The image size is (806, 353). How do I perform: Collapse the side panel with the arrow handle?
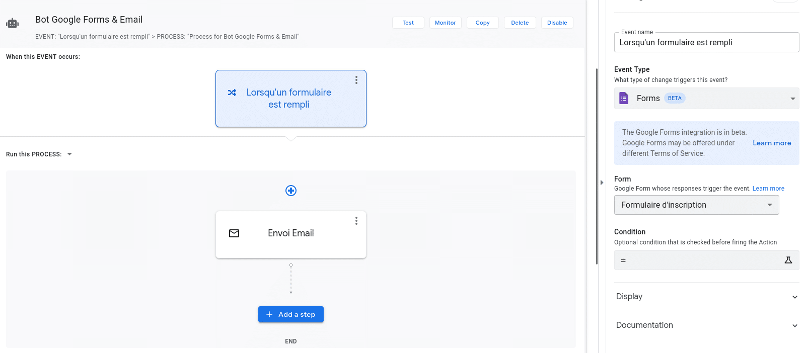[602, 183]
